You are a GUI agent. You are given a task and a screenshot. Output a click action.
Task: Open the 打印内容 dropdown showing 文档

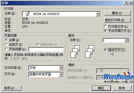(x=61, y=68)
